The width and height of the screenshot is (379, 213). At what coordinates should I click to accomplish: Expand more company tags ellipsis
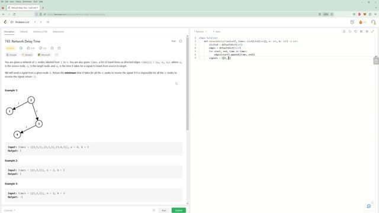pyautogui.click(x=57, y=55)
